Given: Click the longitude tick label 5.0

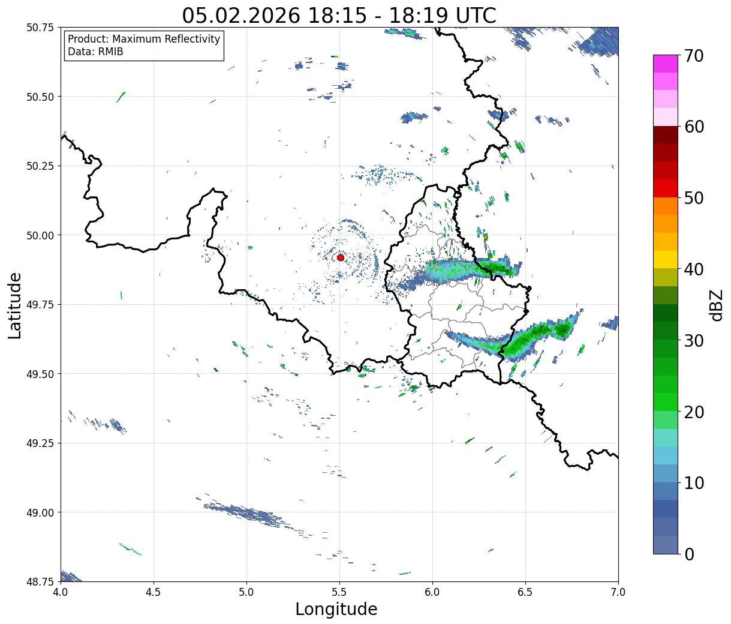Looking at the screenshot, I should click(x=246, y=592).
